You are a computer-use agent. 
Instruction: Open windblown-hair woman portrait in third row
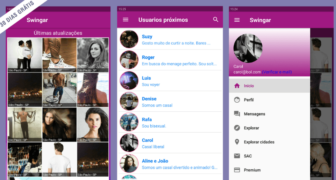60,124
